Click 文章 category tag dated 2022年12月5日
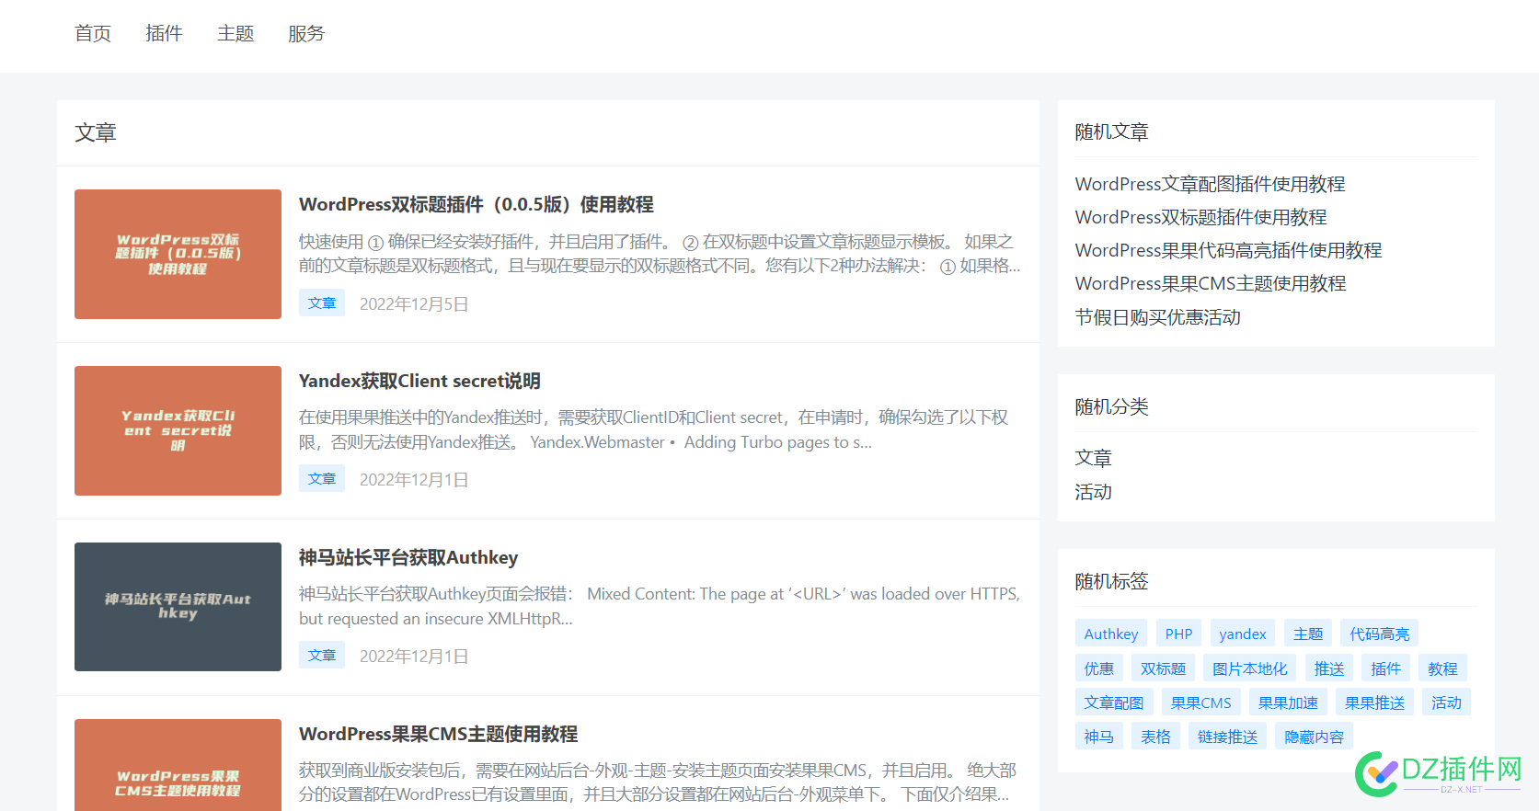 point(322,303)
